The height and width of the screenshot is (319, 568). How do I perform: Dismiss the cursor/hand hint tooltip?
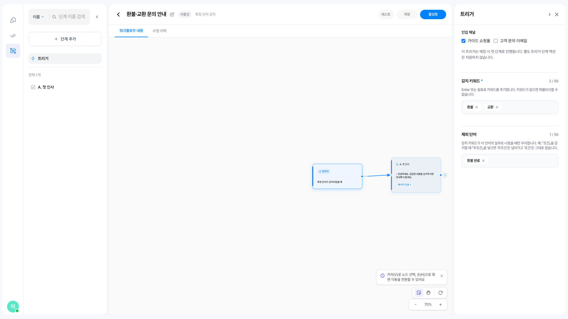(442, 276)
